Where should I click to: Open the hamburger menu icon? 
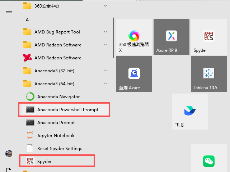click(9, 11)
